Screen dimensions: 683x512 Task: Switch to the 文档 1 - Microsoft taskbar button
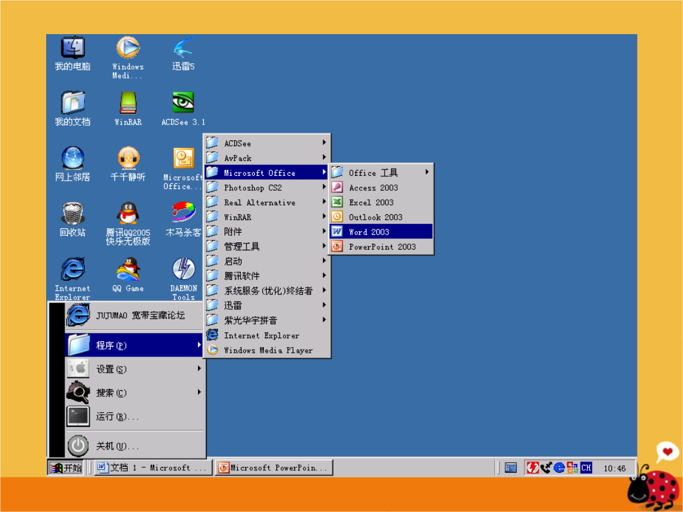pos(153,468)
